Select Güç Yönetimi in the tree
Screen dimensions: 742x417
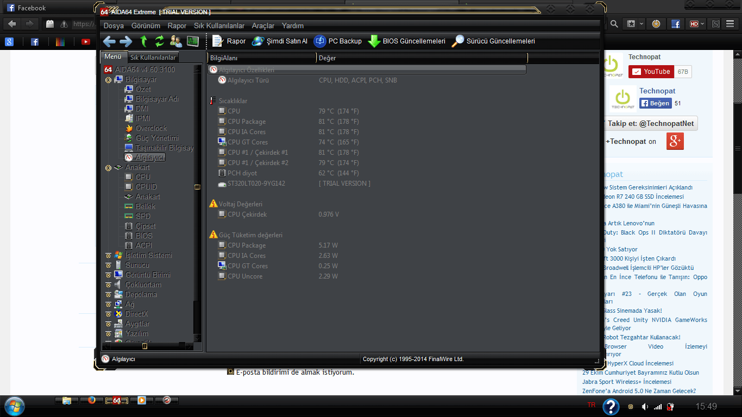coord(157,138)
